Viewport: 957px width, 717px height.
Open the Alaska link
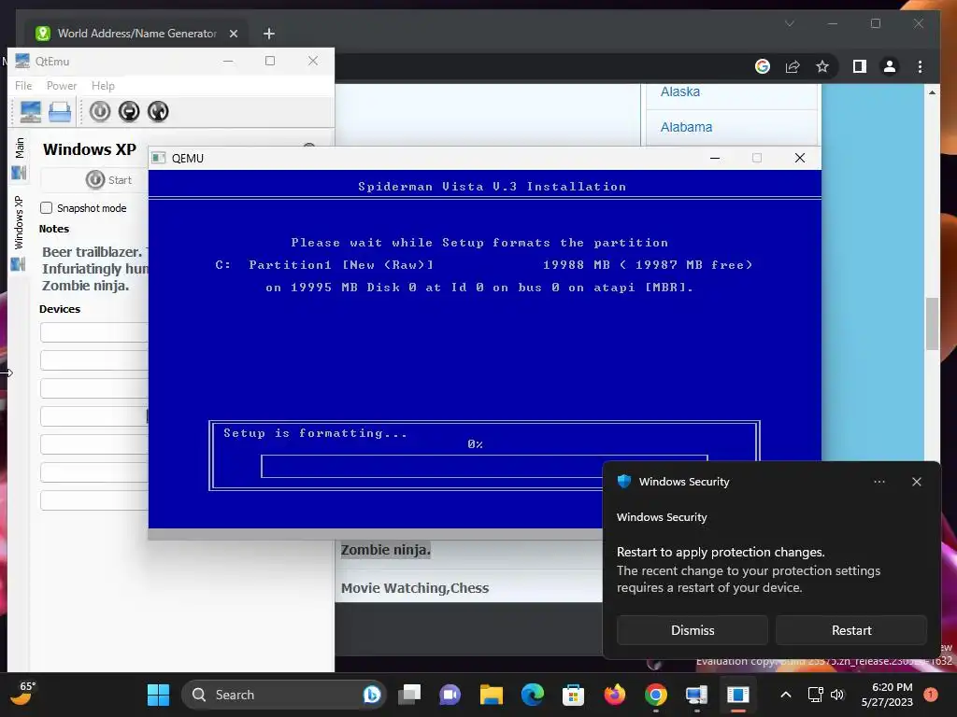pos(680,91)
